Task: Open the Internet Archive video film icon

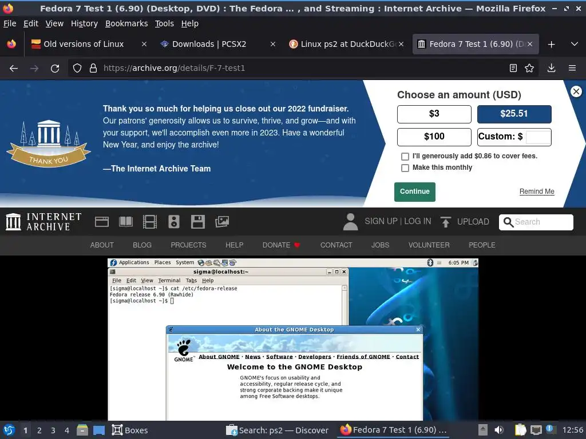Action: [150, 222]
